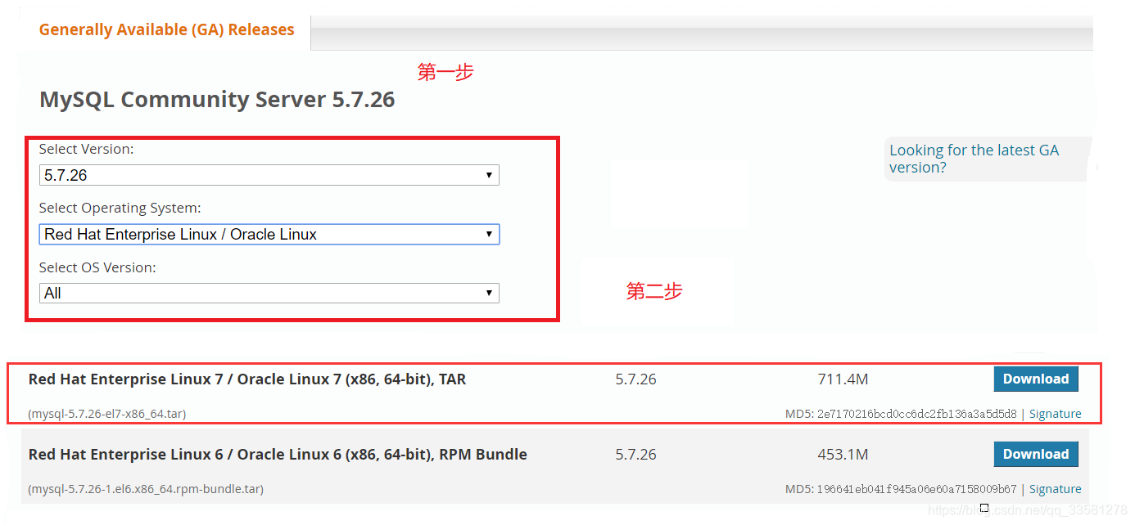The width and height of the screenshot is (1135, 525).
Task: Select the filename (mysql-5.7.26-1.el6.x86_64.rpm-bundle.tar)
Action: pyautogui.click(x=146, y=489)
